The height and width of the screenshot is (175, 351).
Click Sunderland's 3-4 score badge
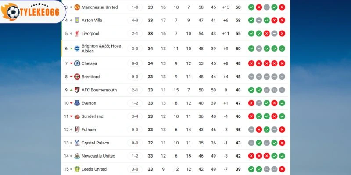[x=135, y=116]
